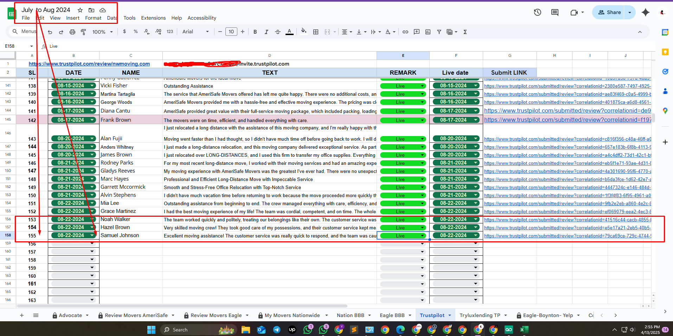Viewport: 673px width, 336px height.
Task: Show all comments icon
Action: pyautogui.click(x=555, y=13)
